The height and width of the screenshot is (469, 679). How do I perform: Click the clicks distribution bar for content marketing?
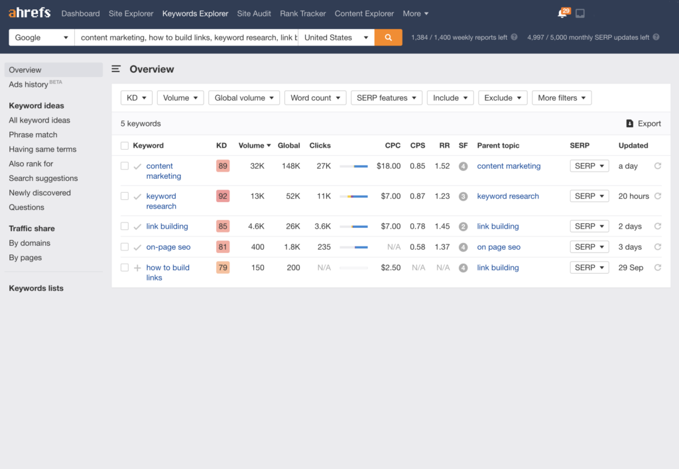tap(353, 166)
